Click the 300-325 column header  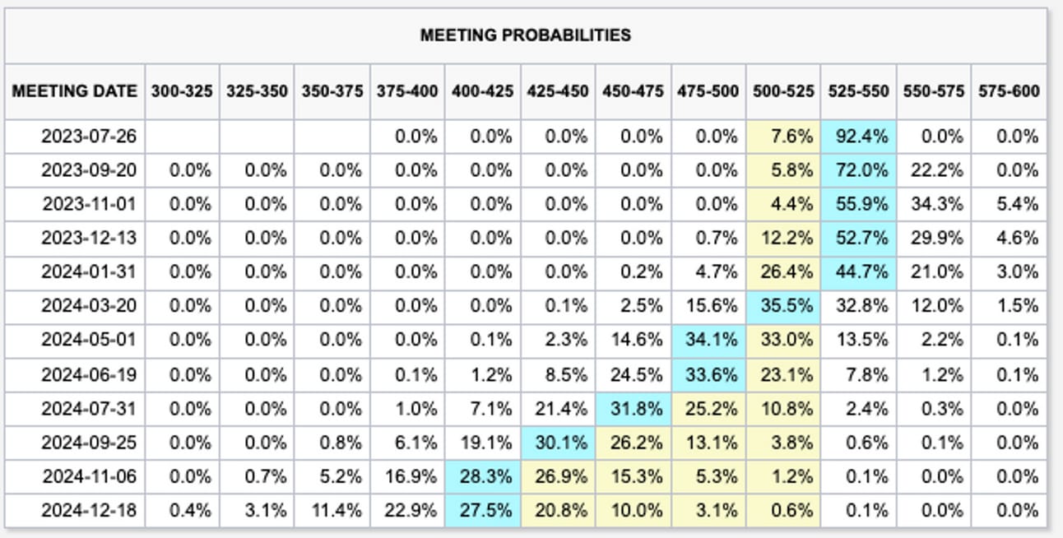point(183,90)
